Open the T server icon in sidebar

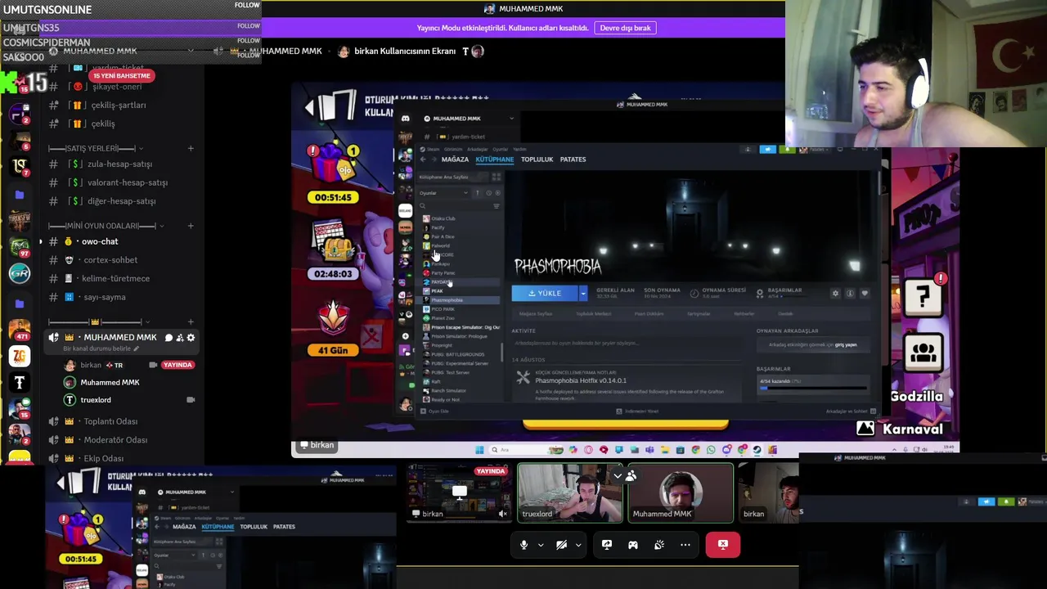click(x=20, y=383)
